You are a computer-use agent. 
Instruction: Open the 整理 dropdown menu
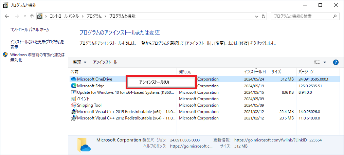click(80, 62)
